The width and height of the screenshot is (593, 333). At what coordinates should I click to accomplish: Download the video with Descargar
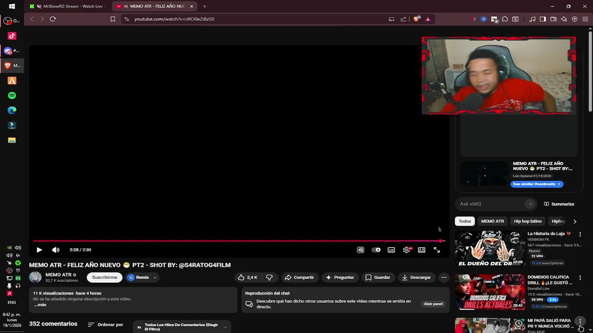pyautogui.click(x=416, y=277)
